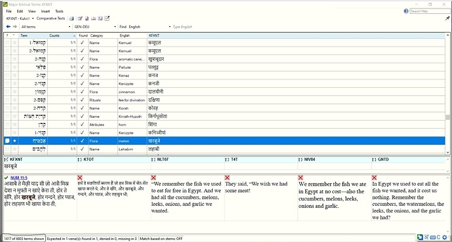Open the File menu
The image size is (452, 242).
click(9, 11)
